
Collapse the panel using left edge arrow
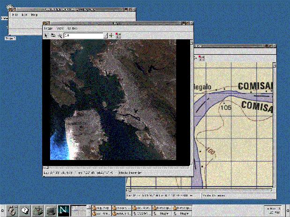[2, 211]
